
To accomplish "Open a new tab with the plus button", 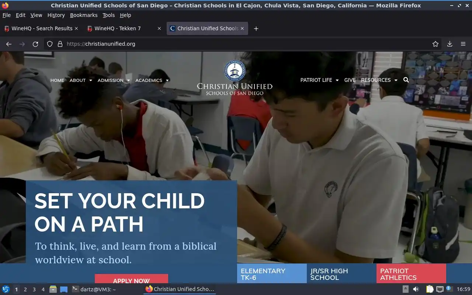I will (x=256, y=28).
